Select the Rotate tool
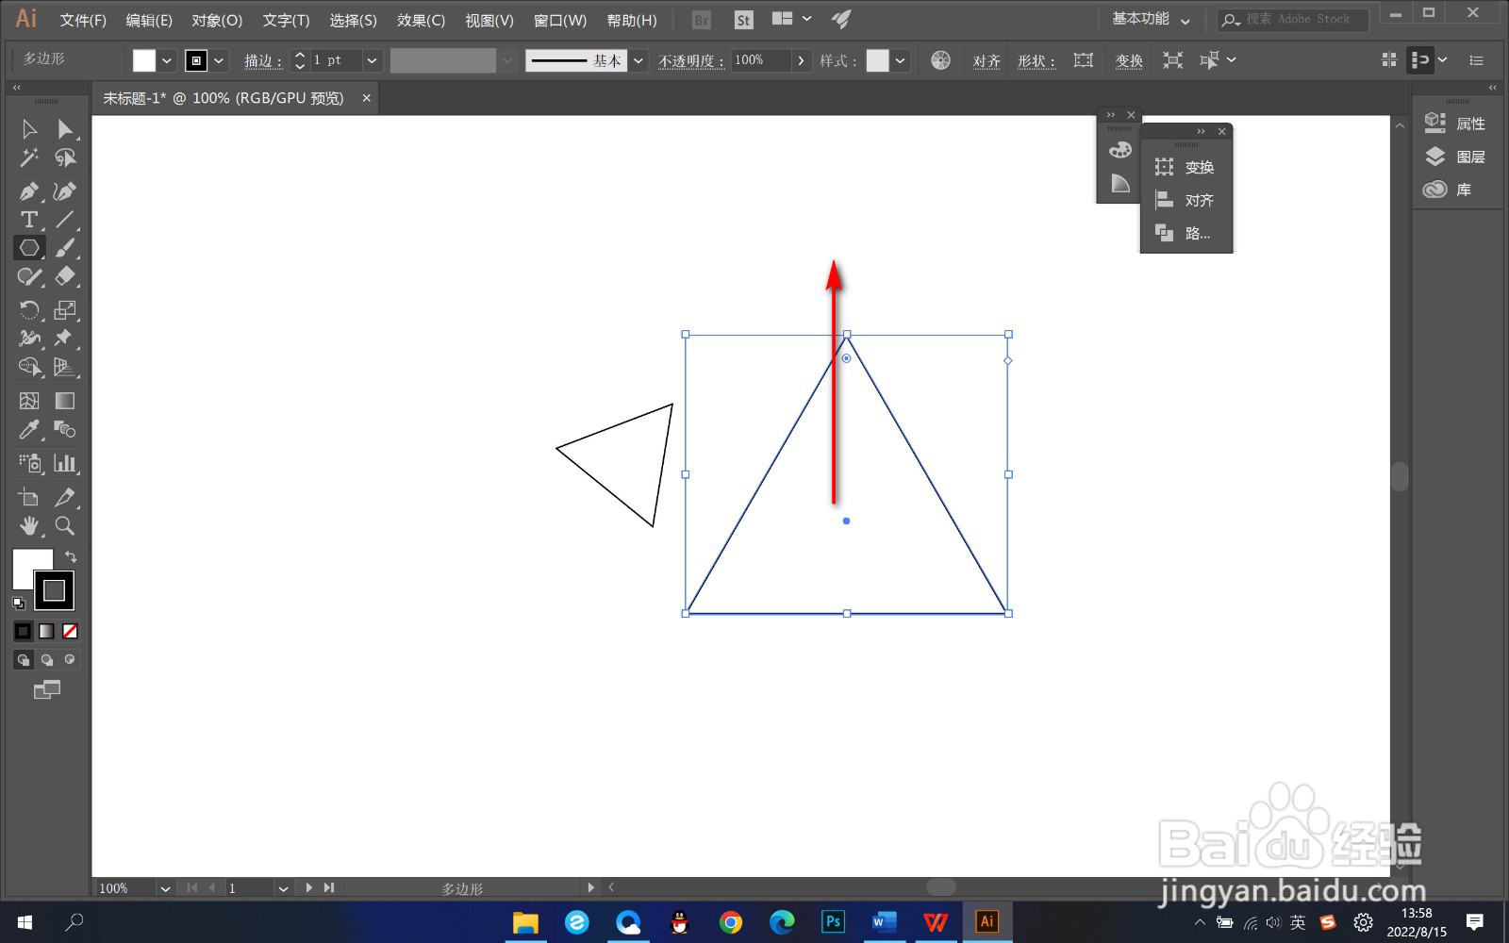Image resolution: width=1509 pixels, height=943 pixels. point(29,310)
